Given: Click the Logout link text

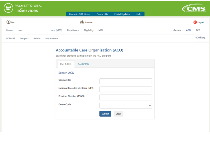Looking at the screenshot, I should (201, 22).
